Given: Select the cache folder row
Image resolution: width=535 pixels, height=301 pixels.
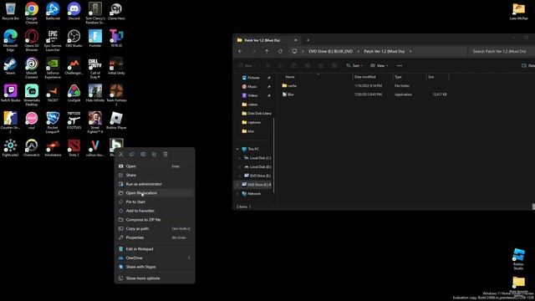Looking at the screenshot, I should (x=364, y=85).
